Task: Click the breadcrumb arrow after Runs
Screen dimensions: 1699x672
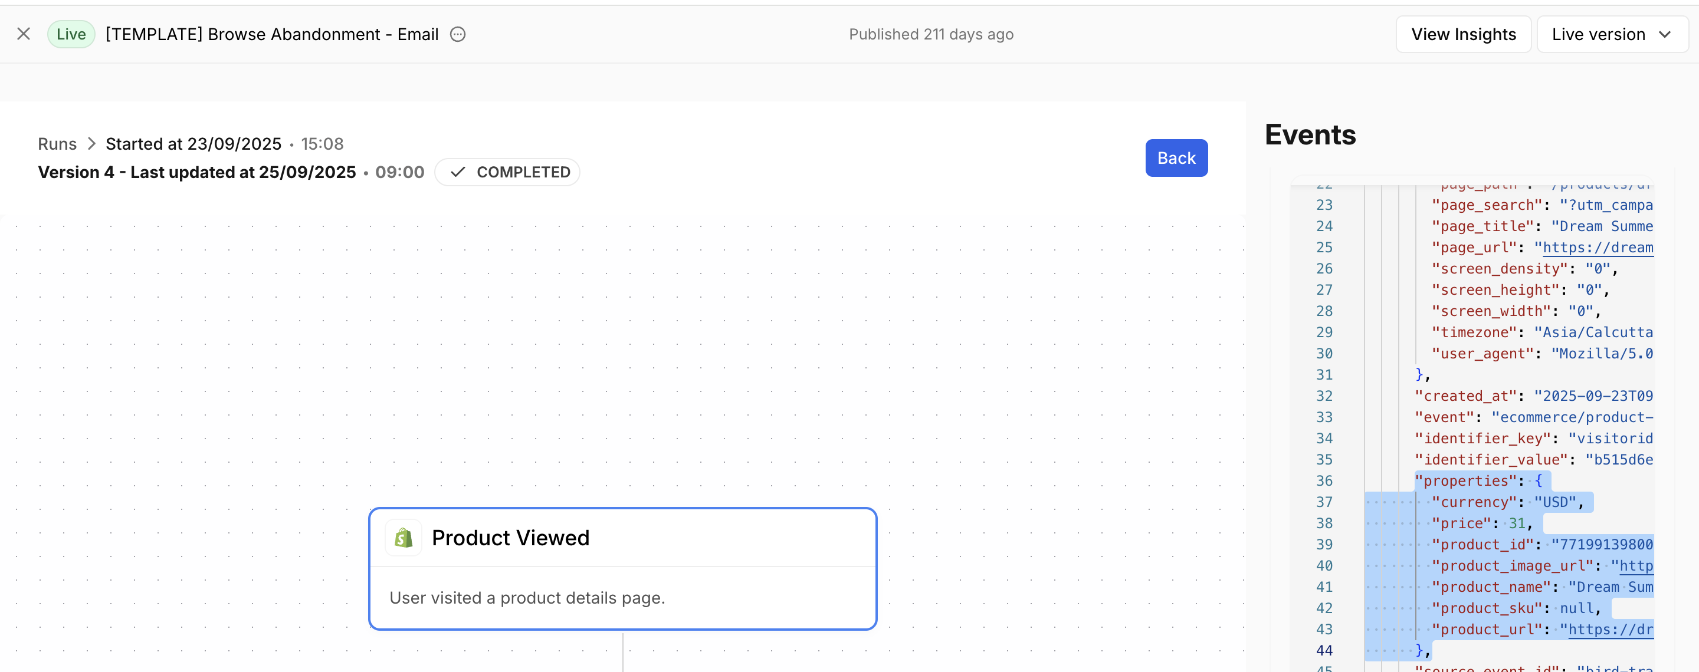Action: coord(91,144)
